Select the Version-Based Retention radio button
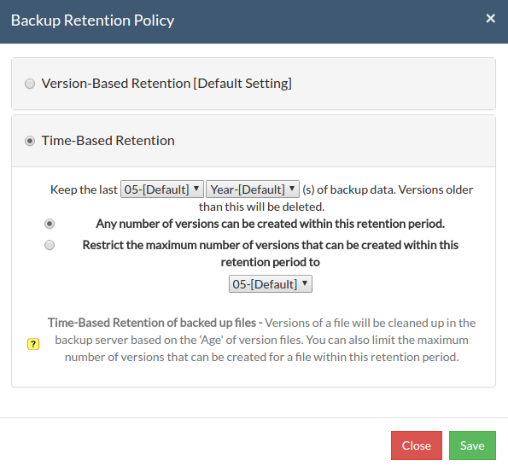Screen dimensions: 508x466 (30, 84)
